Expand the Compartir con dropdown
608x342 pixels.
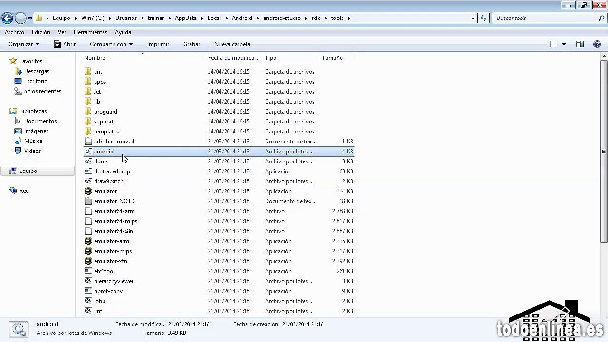click(111, 44)
